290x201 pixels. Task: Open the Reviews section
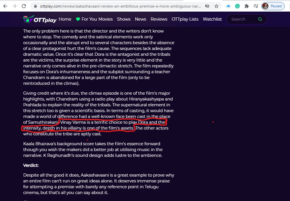click(x=159, y=19)
